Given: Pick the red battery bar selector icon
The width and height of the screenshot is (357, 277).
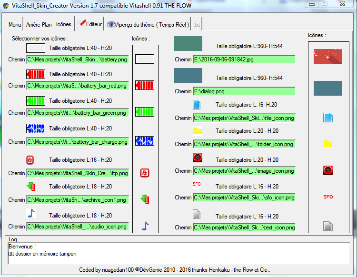Looking at the screenshot, I should point(36,74).
